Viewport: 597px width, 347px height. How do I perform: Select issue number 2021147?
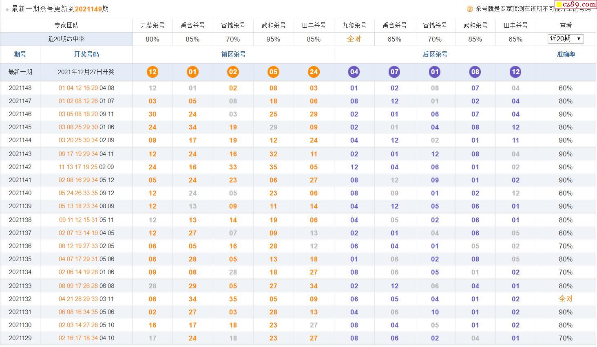click(20, 101)
